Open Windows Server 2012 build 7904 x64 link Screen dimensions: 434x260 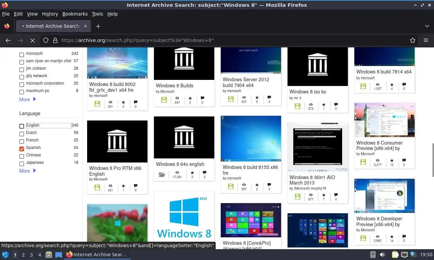[x=246, y=83]
